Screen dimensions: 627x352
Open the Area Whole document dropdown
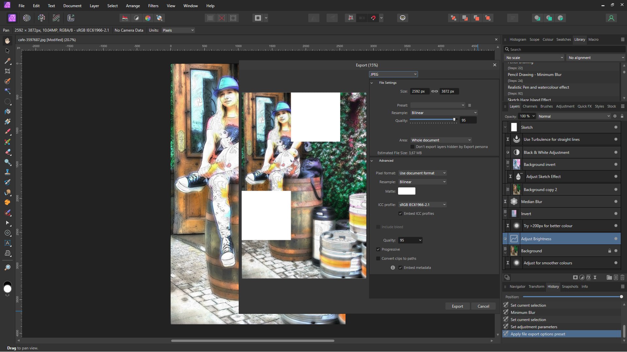[441, 140]
